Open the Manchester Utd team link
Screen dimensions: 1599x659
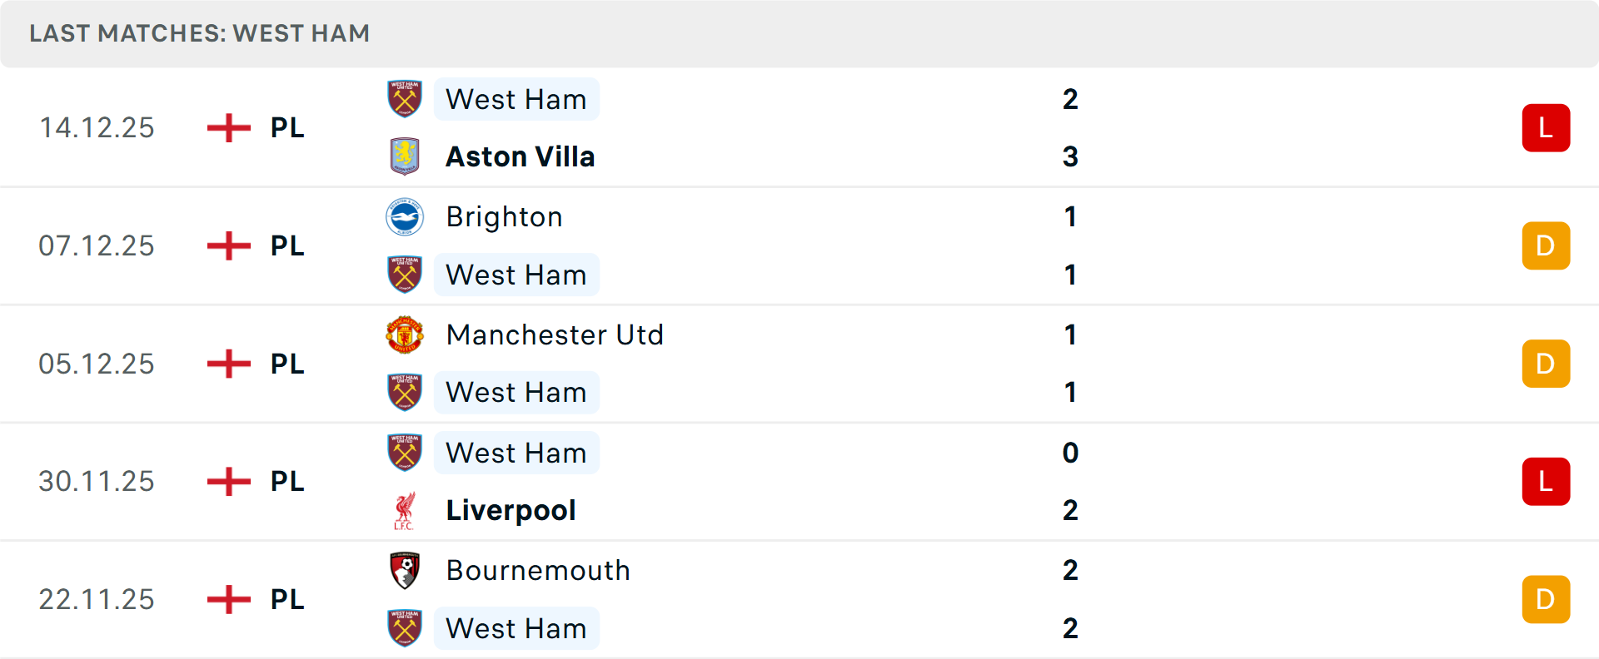555,334
